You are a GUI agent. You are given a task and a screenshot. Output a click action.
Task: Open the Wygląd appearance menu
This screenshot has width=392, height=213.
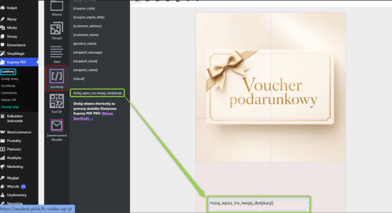[x=13, y=178]
